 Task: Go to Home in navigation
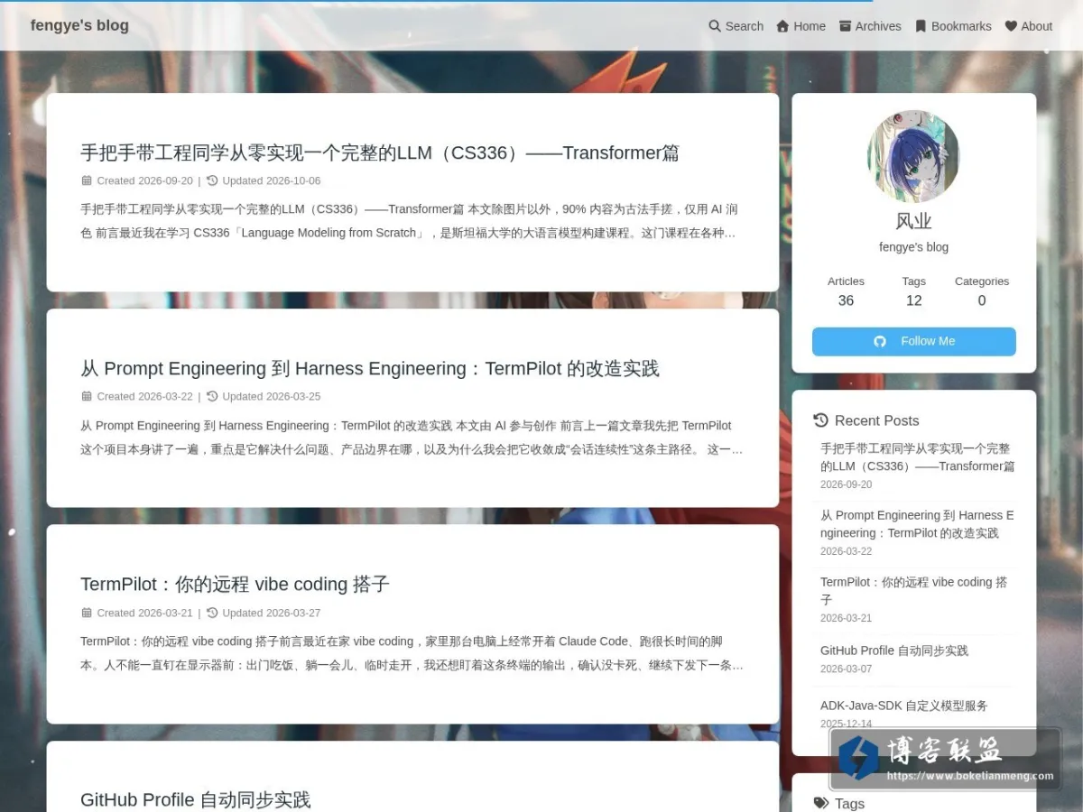tap(801, 26)
